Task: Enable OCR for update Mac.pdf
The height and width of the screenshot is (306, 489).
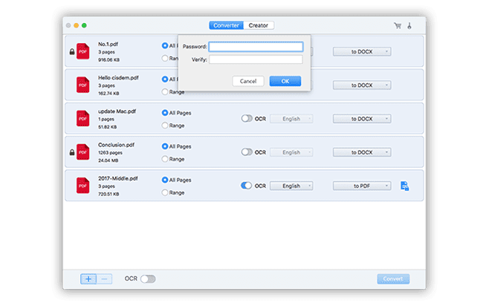Action: 247,119
